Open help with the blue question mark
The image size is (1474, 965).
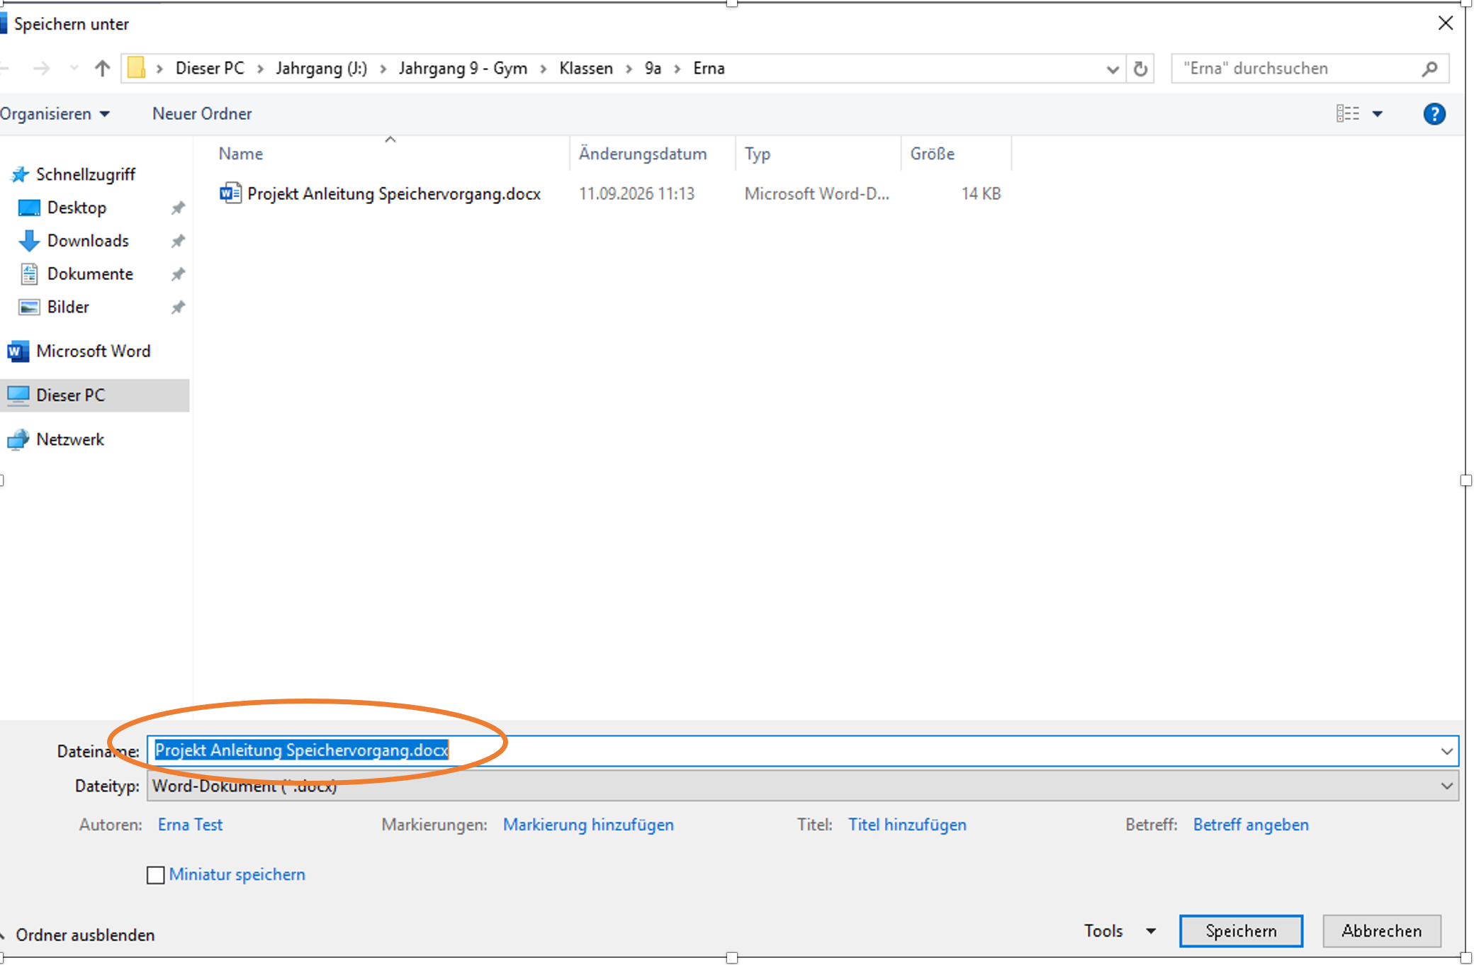[1434, 114]
